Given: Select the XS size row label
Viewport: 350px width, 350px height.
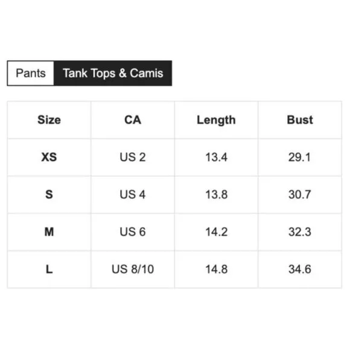Looking at the screenshot, I should pyautogui.click(x=49, y=157).
